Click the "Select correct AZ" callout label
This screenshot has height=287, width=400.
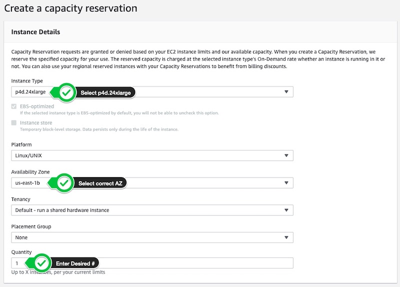(x=100, y=183)
